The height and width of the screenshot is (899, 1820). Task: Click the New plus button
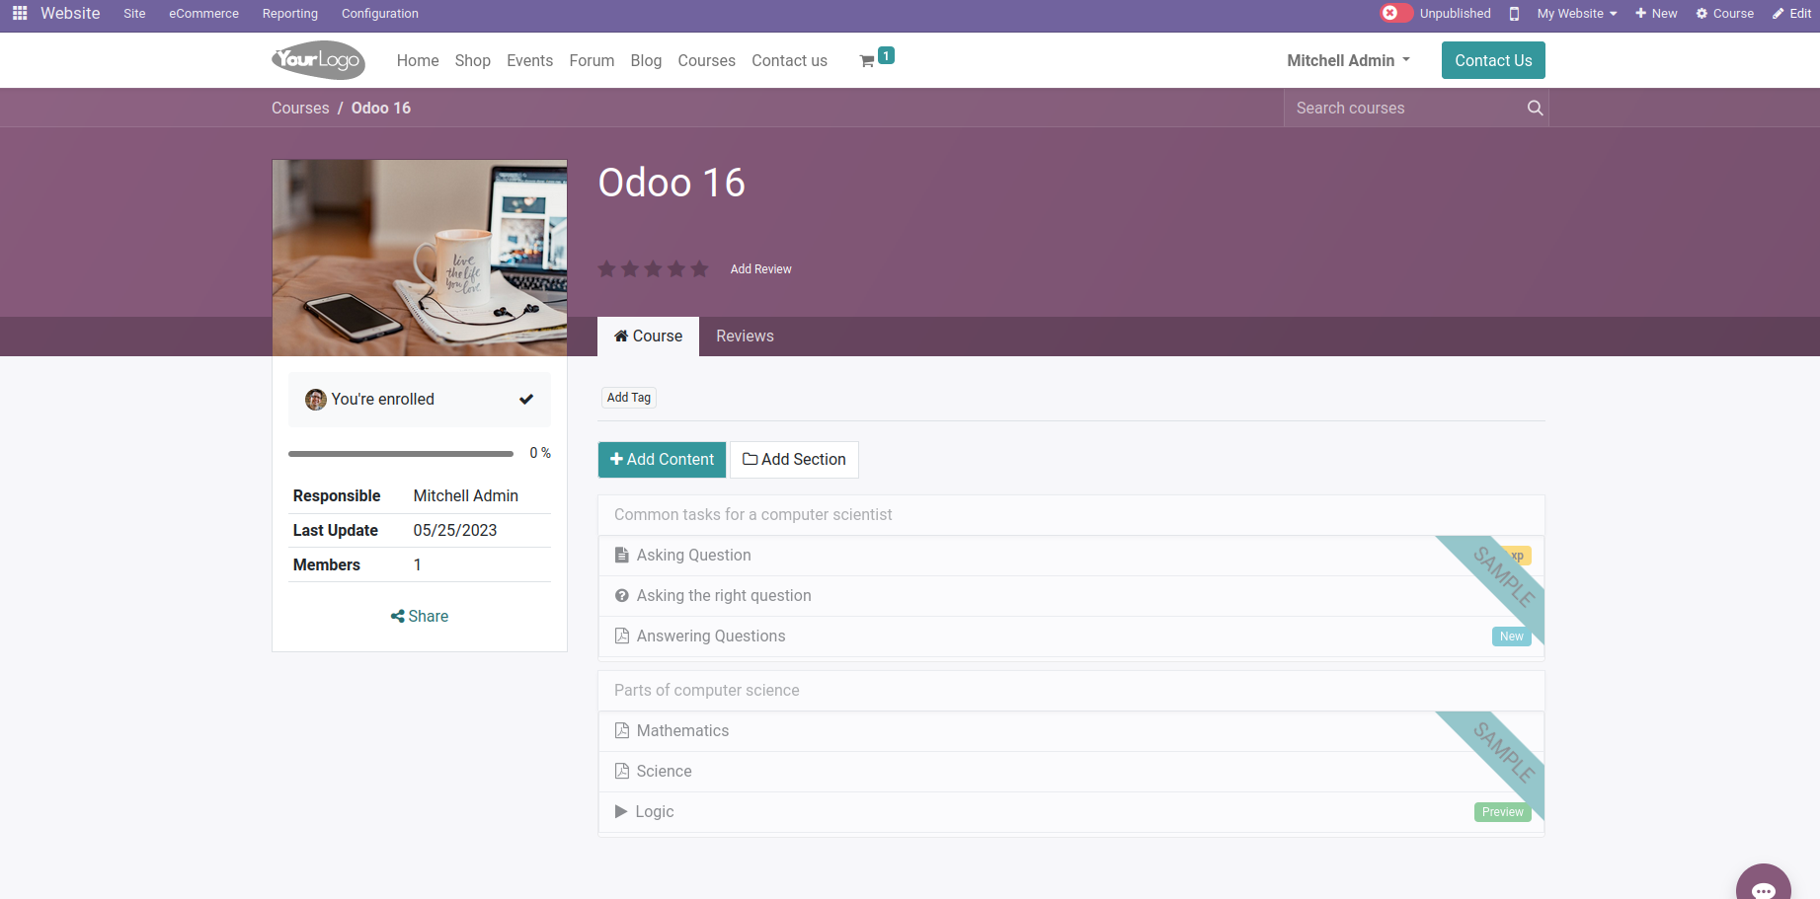pyautogui.click(x=1656, y=14)
